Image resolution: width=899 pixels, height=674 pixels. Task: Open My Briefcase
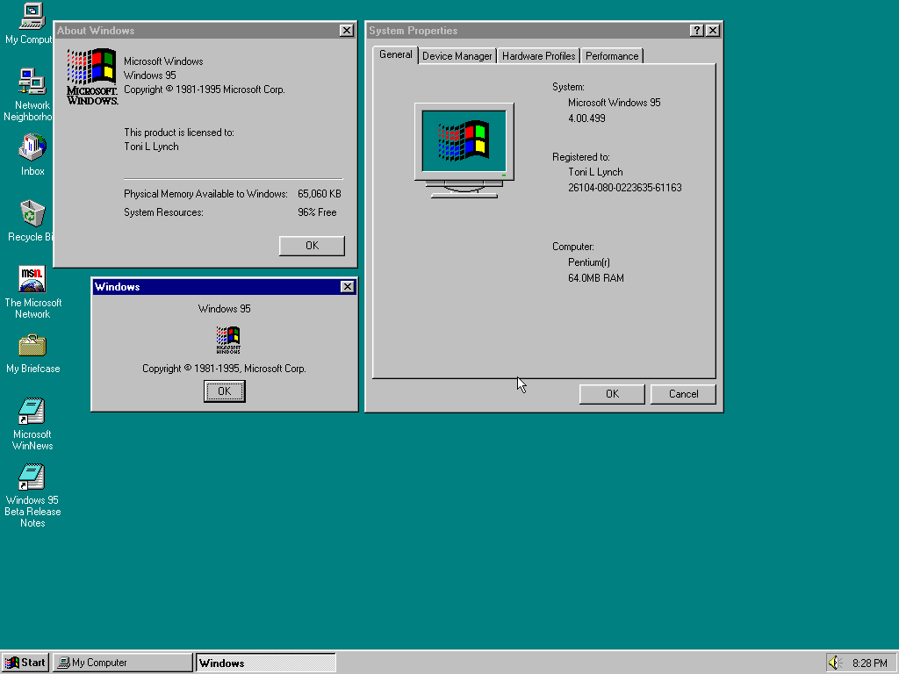pyautogui.click(x=31, y=346)
